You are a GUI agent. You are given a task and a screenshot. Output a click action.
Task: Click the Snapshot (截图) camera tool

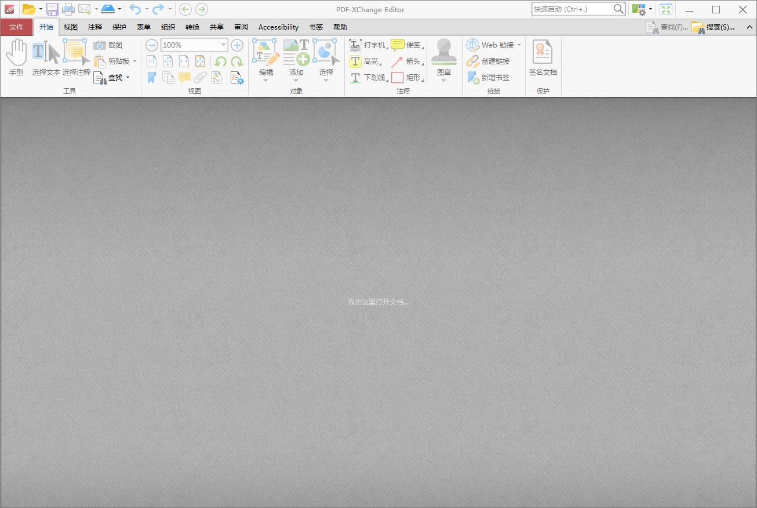pos(108,45)
